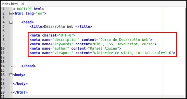Place cursor on empty line 21

point(98,97)
